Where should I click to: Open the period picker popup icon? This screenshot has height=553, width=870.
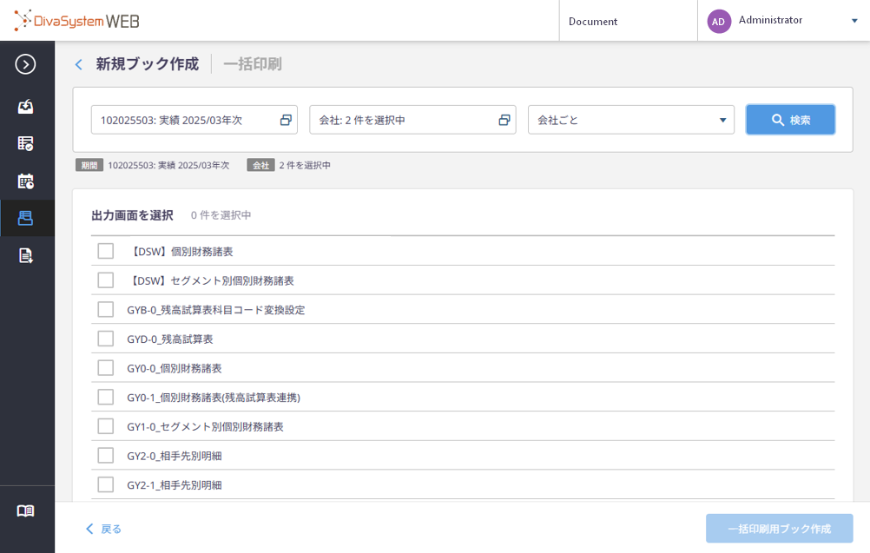pos(286,120)
